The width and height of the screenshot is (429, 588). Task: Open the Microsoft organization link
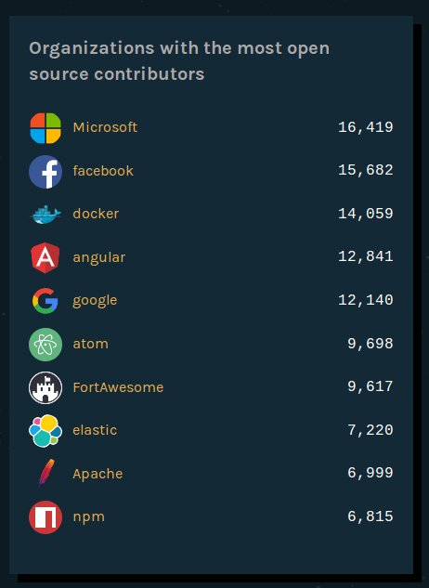pos(105,127)
